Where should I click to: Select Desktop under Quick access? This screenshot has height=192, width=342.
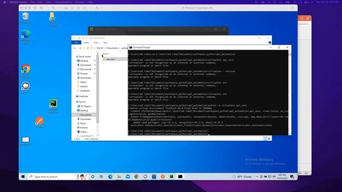(84, 61)
